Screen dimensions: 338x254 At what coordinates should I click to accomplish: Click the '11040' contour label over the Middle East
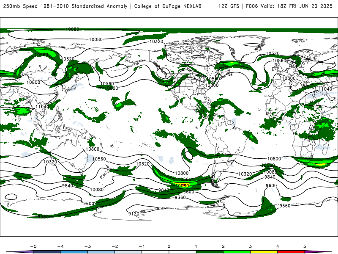[325, 89]
